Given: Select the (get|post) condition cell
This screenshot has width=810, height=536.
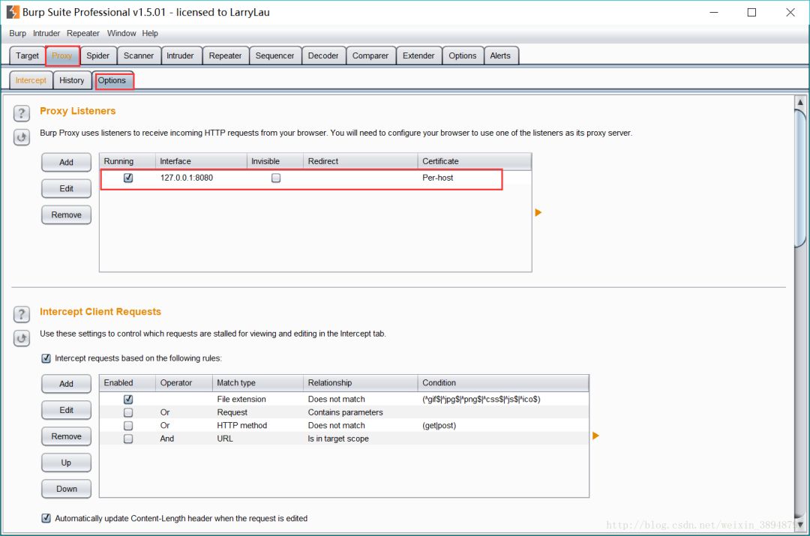Looking at the screenshot, I should (x=439, y=426).
